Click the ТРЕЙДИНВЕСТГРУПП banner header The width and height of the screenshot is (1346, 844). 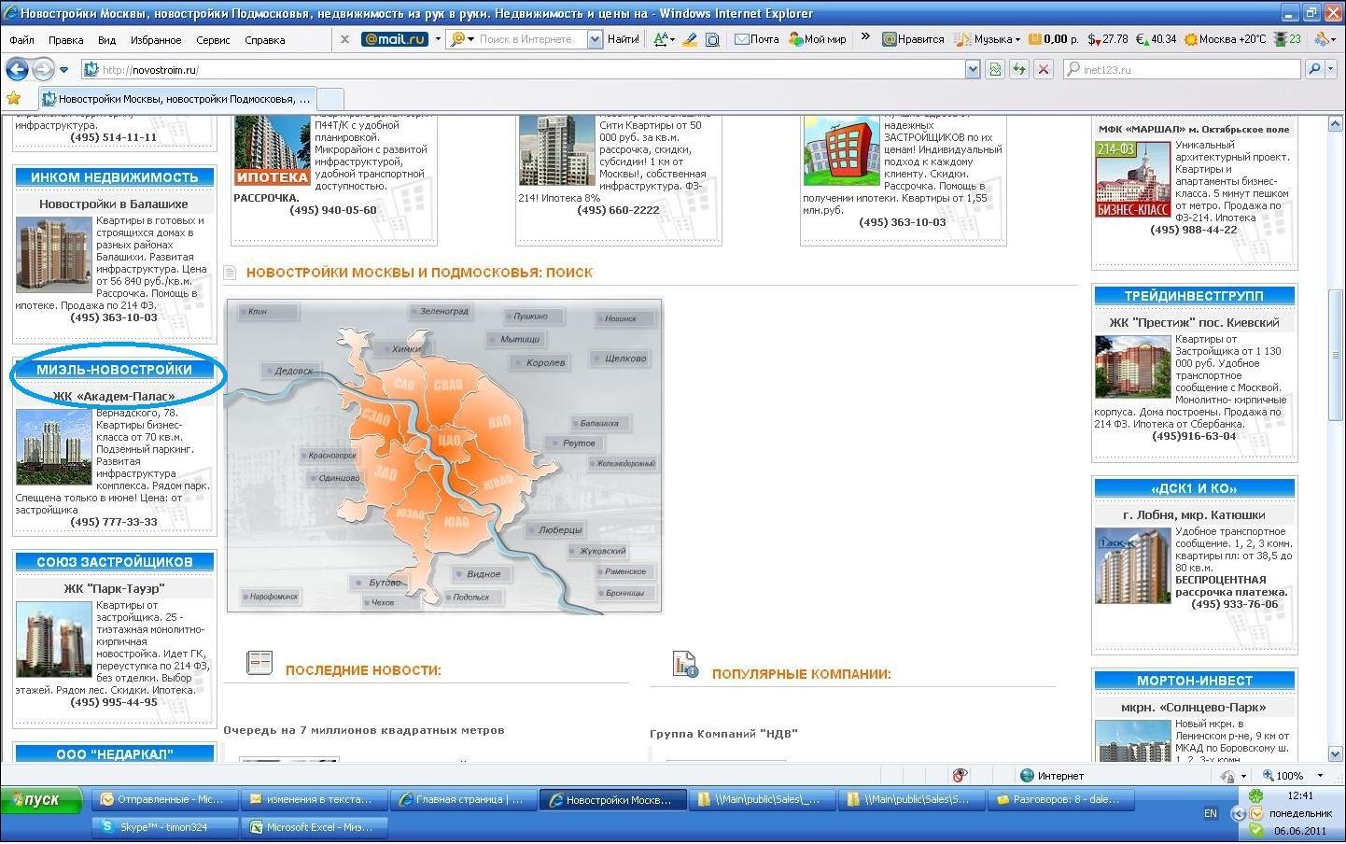click(x=1194, y=296)
